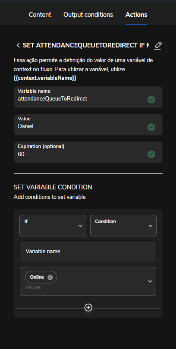
Task: Click the Expiration field showing 60
Action: coord(88,152)
